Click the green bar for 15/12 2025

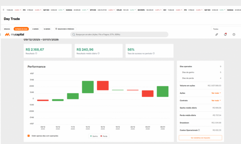pos(88,87)
